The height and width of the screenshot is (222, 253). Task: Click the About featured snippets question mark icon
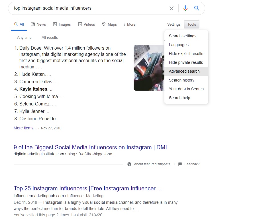(x=129, y=164)
